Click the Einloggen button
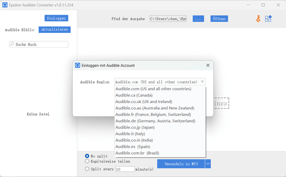The height and width of the screenshot is (177, 286). (56, 18)
